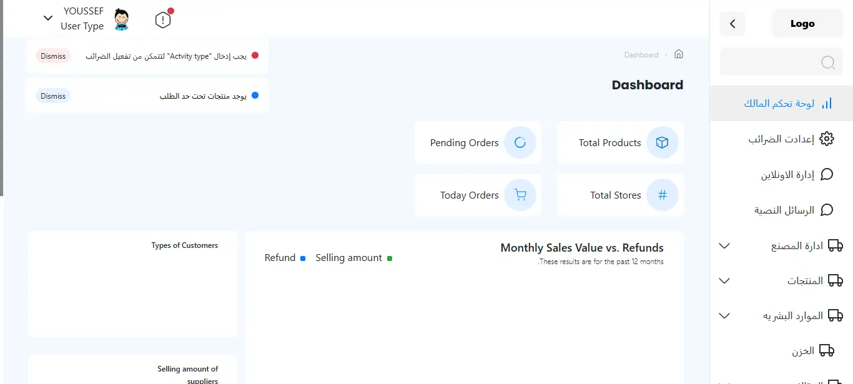
Task: Toggle Refund legend series
Action: point(285,258)
